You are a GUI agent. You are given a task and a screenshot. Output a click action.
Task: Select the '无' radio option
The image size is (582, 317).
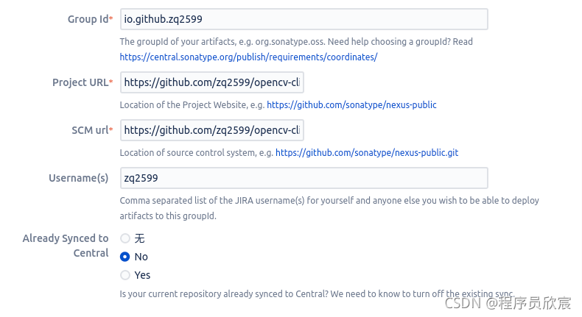(x=125, y=238)
